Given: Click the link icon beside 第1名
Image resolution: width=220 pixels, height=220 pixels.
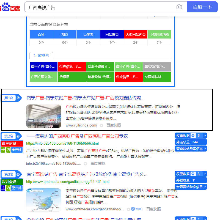Looking at the screenshot, I should [18, 98].
